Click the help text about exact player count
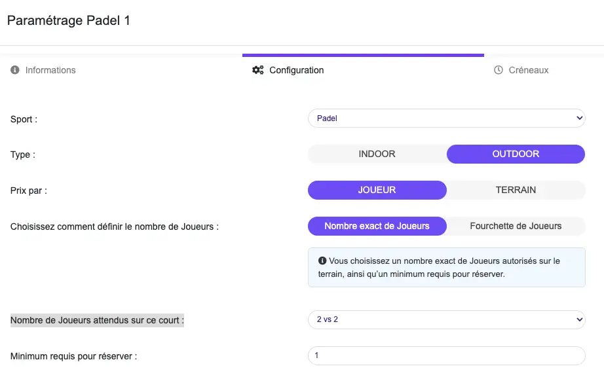 coord(444,268)
